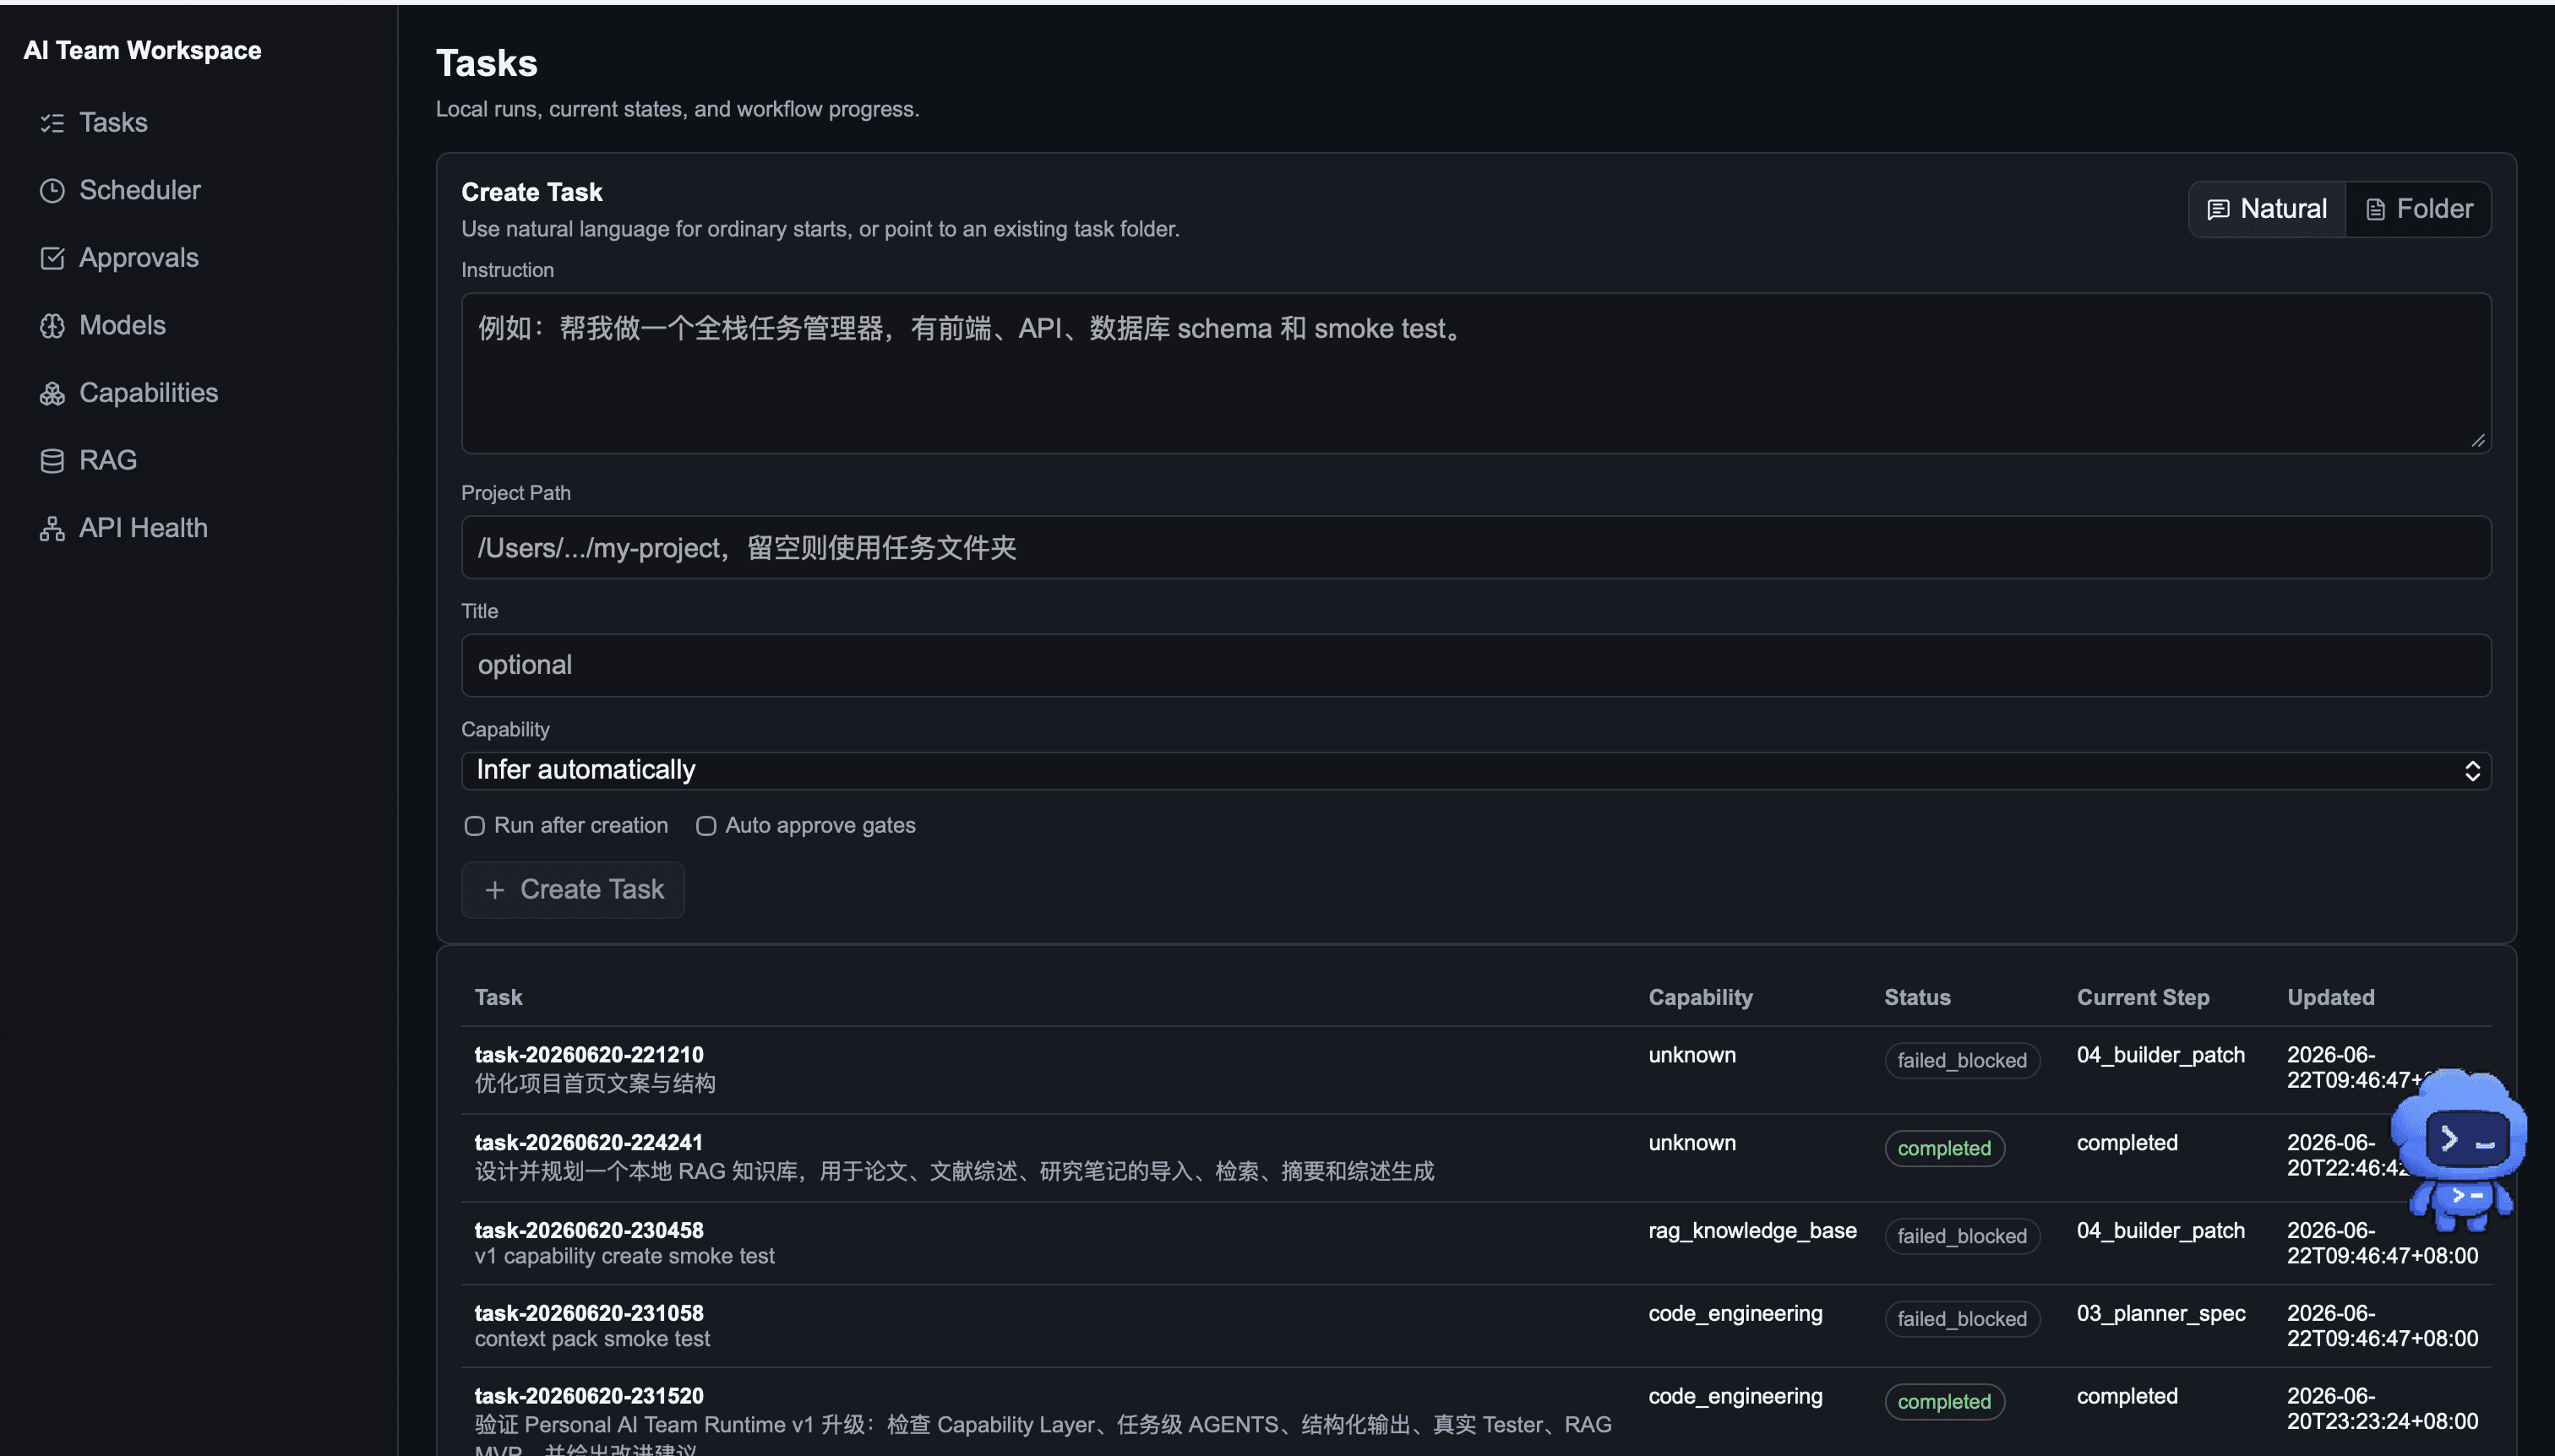Viewport: 2555px width, 1456px height.
Task: Click the Models brain icon
Action: coord(52,326)
